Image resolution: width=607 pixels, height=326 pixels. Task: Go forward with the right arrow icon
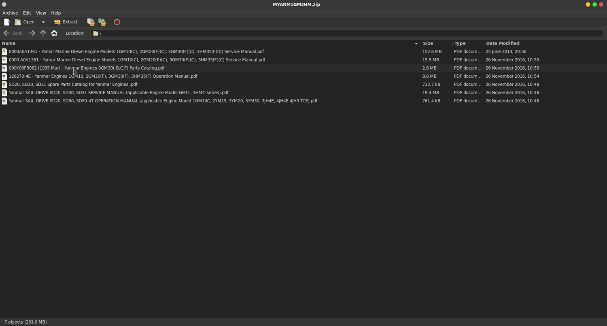click(x=32, y=33)
